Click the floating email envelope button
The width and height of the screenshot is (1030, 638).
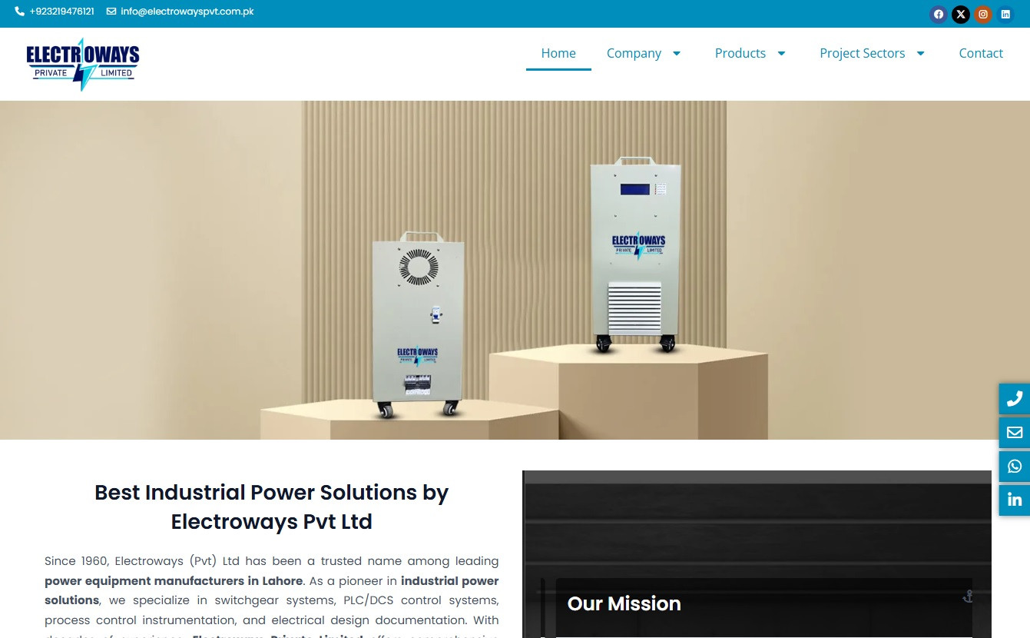(x=1015, y=433)
